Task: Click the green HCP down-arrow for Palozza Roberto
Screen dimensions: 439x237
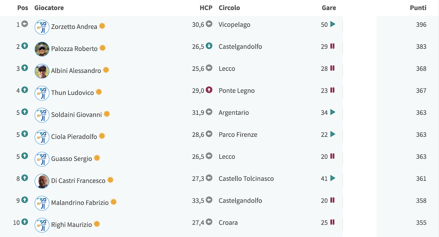Action: pyautogui.click(x=209, y=46)
